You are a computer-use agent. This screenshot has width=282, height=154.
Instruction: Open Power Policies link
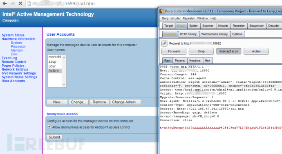13,66
